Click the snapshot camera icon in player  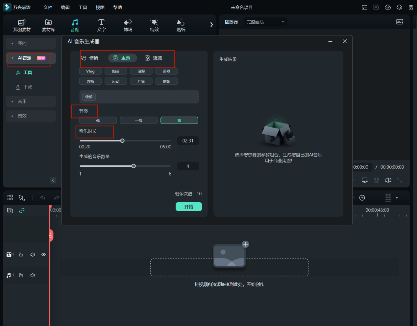[376, 180]
